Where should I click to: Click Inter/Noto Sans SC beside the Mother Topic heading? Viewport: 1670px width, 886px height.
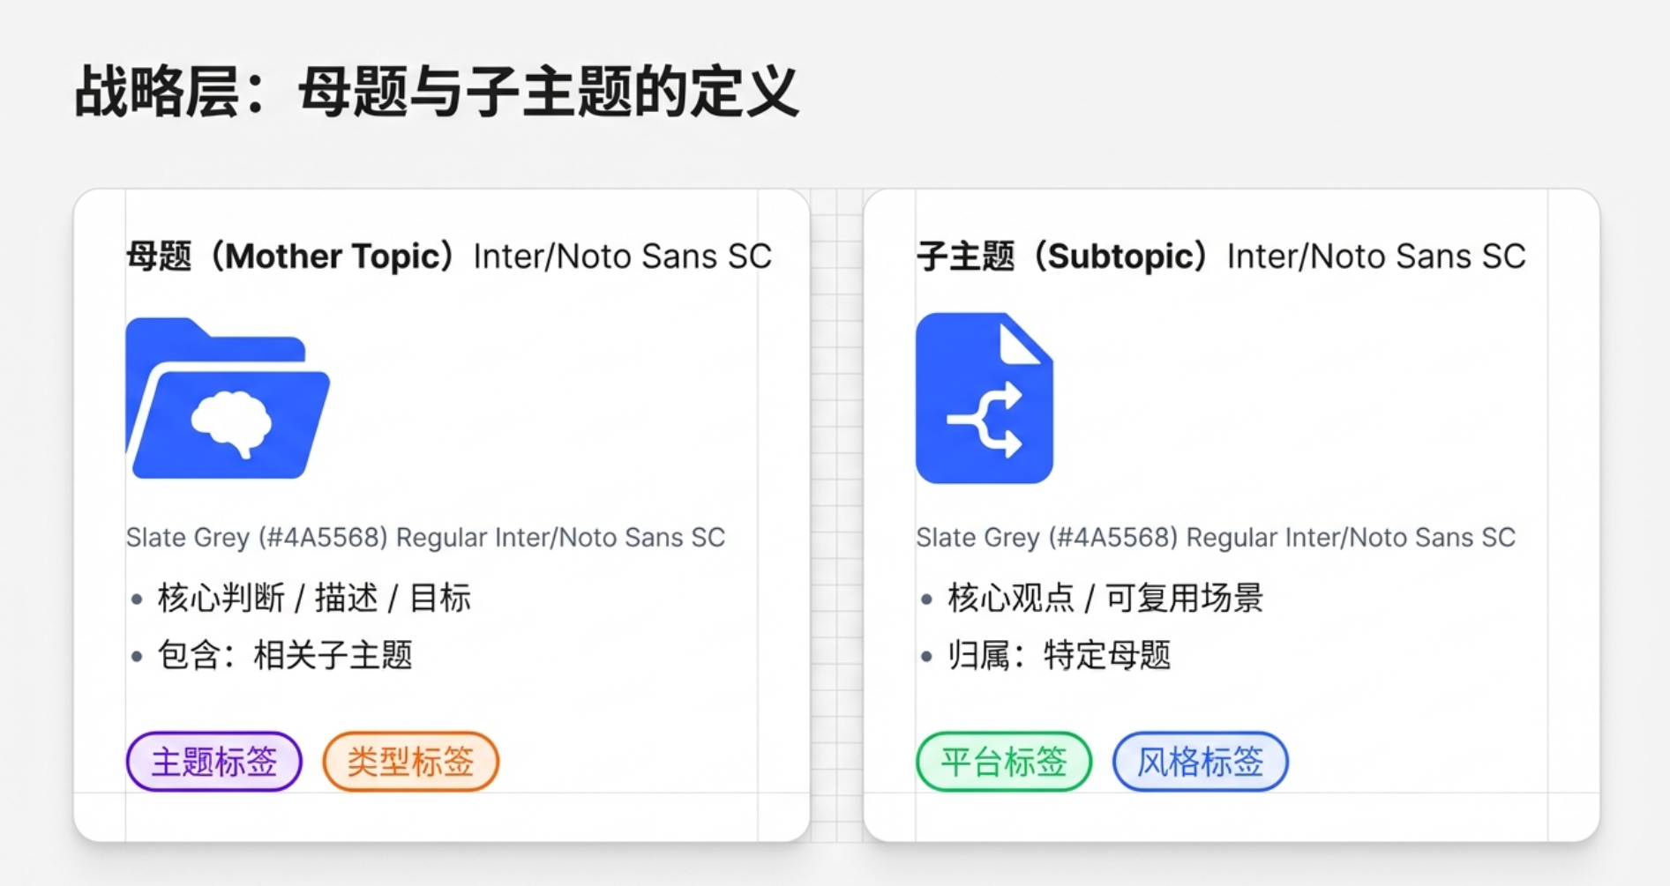point(622,257)
